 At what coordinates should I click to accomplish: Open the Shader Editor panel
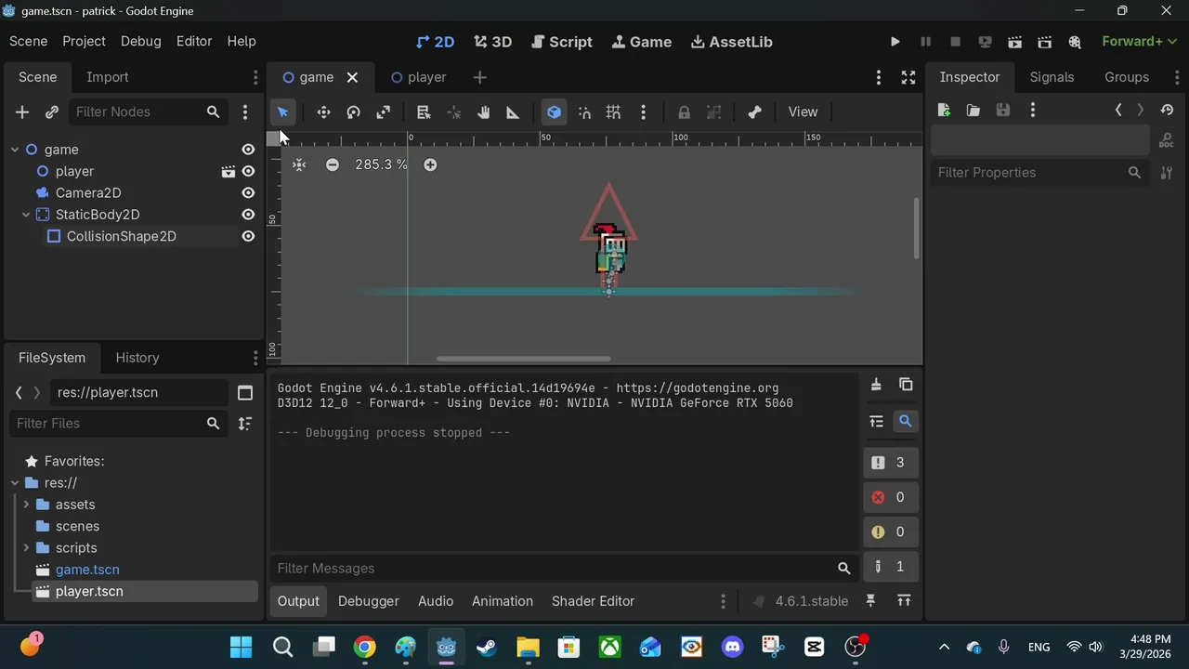pyautogui.click(x=593, y=601)
